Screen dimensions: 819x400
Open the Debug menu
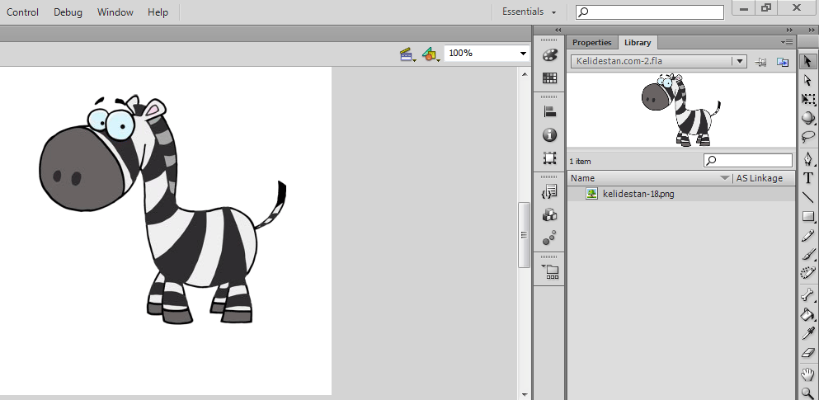click(68, 12)
